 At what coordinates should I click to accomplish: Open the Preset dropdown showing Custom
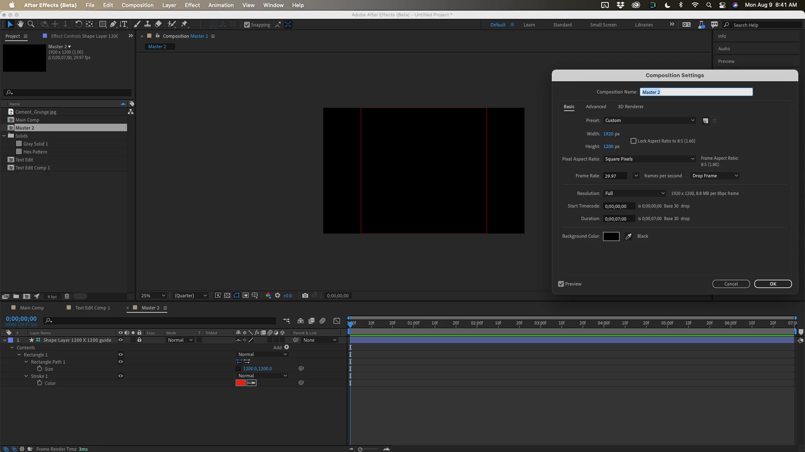pos(649,121)
